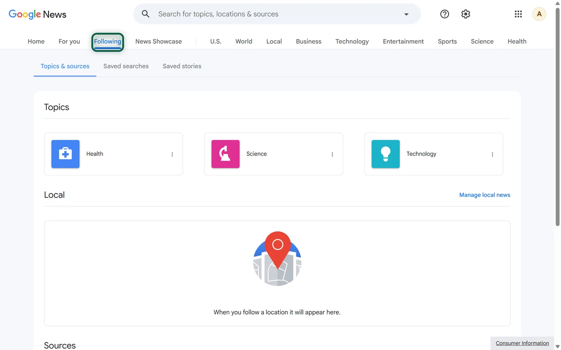Image resolution: width=561 pixels, height=350 pixels.
Task: Click the page vertical scrollbar
Action: (x=557, y=116)
